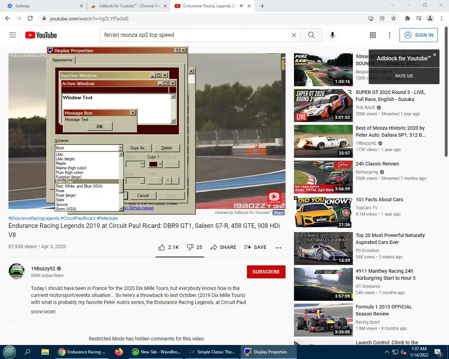
Task: Select the Spruce scheme entry
Action: [87, 204]
